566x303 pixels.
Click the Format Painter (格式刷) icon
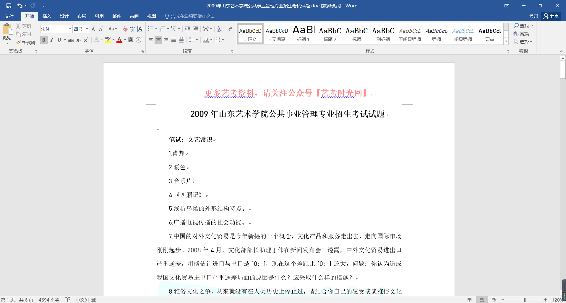coord(26,42)
